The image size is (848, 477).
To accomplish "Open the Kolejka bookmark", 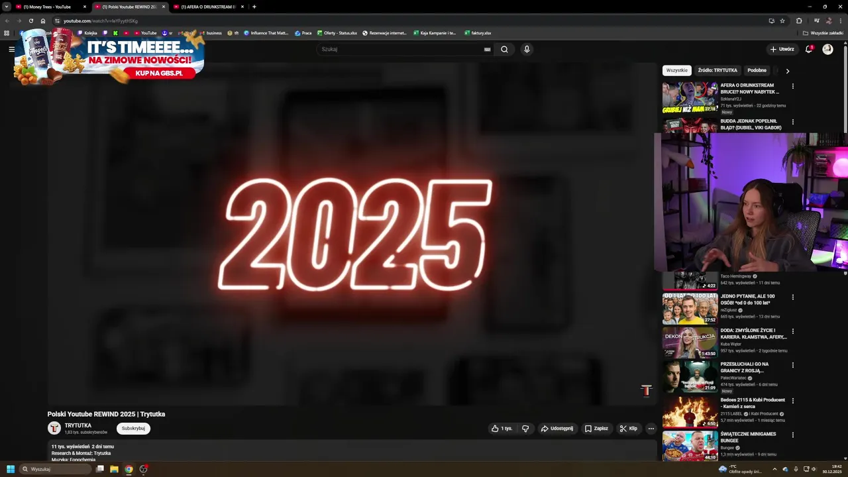I will click(87, 32).
